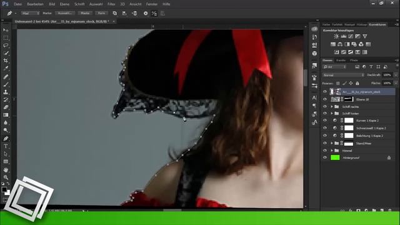Open the Fläche slider dropdown arrow
Image resolution: width=400 pixels, height=225 pixels.
point(396,83)
